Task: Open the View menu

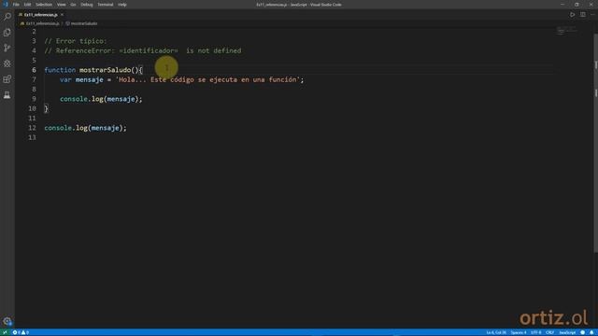Action: [62, 5]
